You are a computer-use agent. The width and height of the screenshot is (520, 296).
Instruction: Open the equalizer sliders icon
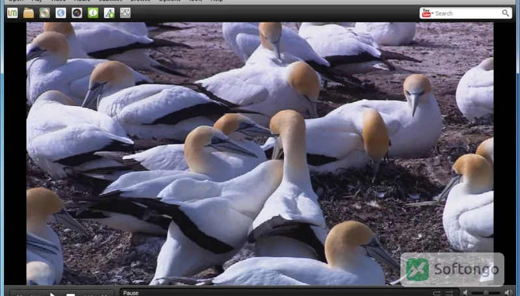[x=125, y=13]
